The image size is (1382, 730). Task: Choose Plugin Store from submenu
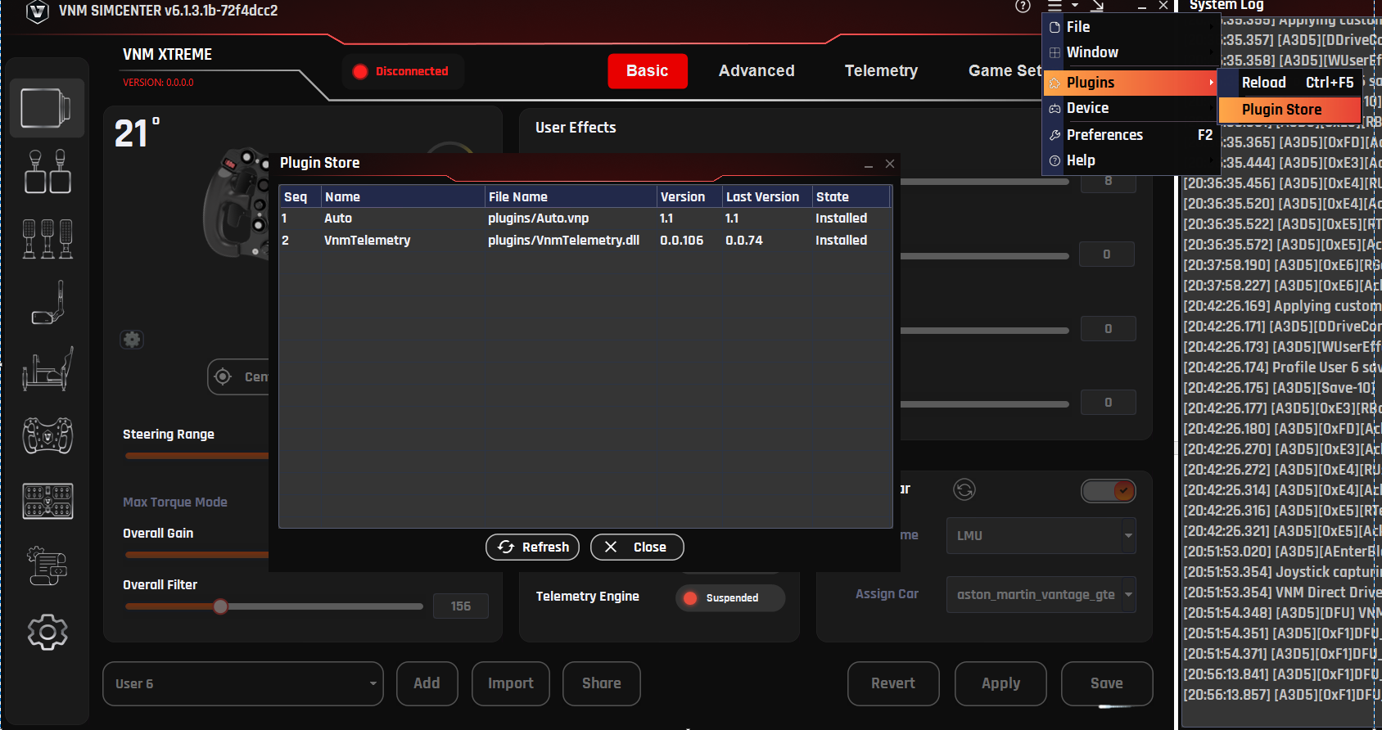[x=1289, y=110]
